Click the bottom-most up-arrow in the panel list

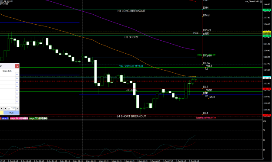point(17,102)
